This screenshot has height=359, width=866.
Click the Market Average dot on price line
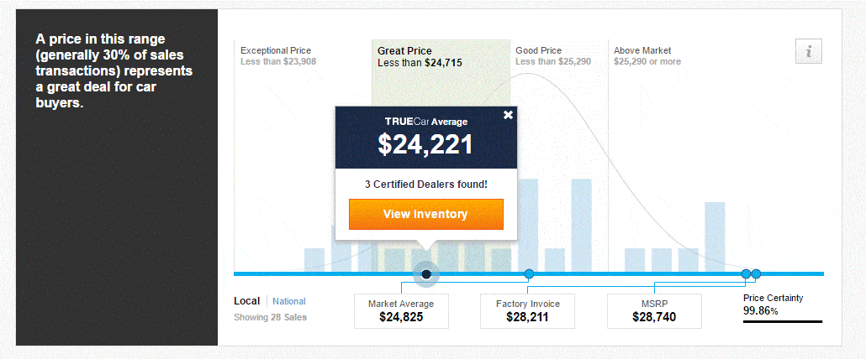coord(529,273)
